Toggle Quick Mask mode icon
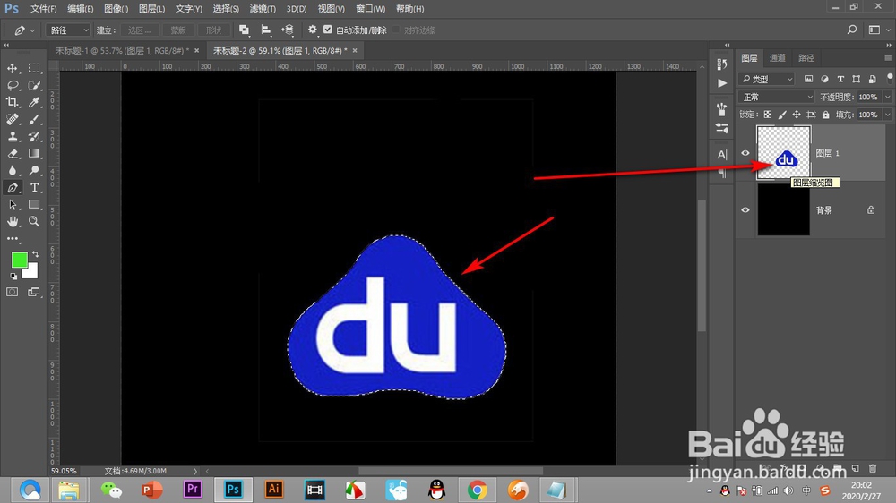This screenshot has width=896, height=503. coord(12,292)
